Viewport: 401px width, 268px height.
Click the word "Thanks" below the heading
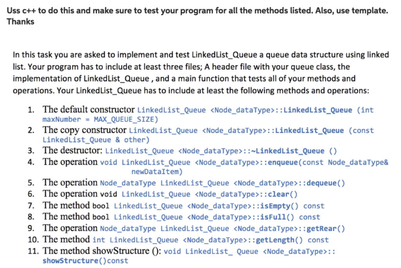coord(20,21)
